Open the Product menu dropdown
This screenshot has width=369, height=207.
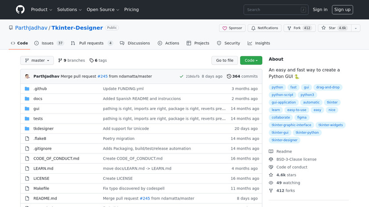(42, 10)
